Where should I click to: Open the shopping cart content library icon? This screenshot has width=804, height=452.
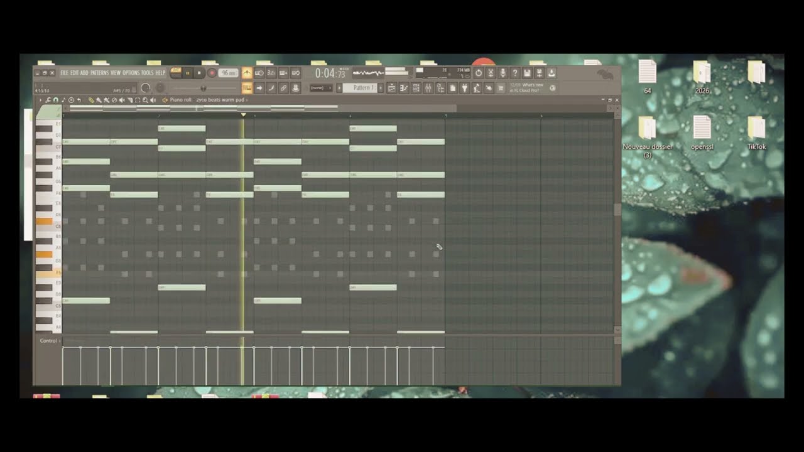pos(501,88)
